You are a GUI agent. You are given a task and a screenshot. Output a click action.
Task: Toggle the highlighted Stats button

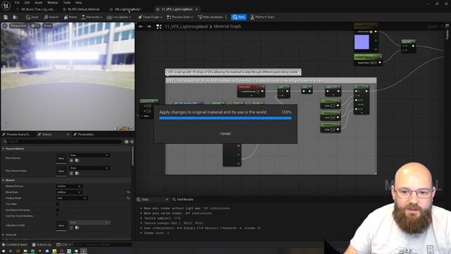pos(239,17)
